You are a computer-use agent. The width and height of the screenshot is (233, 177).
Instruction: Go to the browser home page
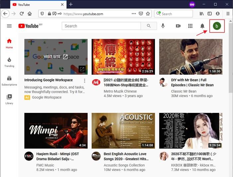point(30,14)
